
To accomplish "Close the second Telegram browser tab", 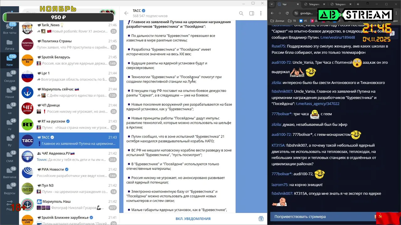I will (351, 4).
